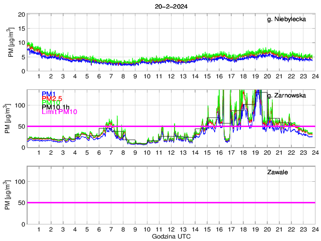
Task: Click hour 6 tick under Niebylecka chart
Action: pos(99,76)
